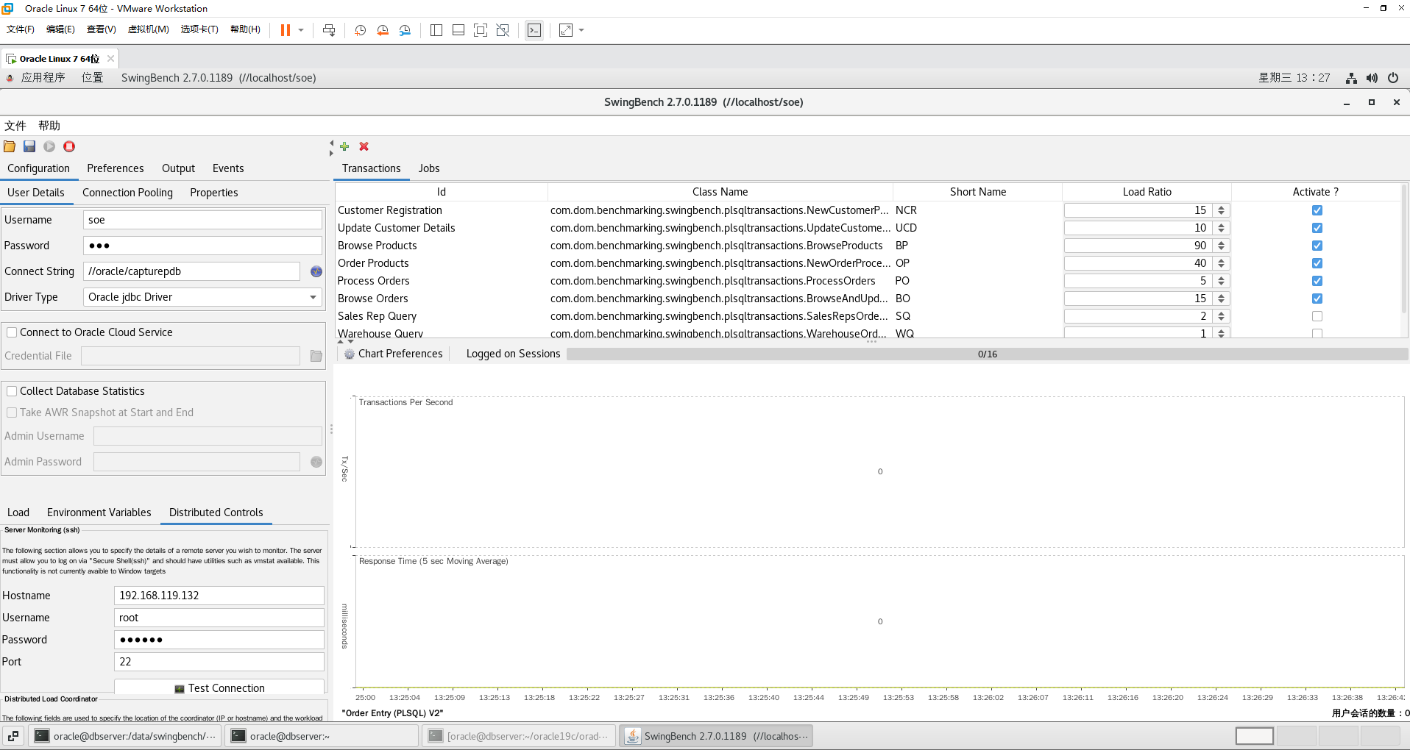Screen dimensions: 1410x750
Task: Open VMware power options dropdown arrow
Action: [x=301, y=30]
